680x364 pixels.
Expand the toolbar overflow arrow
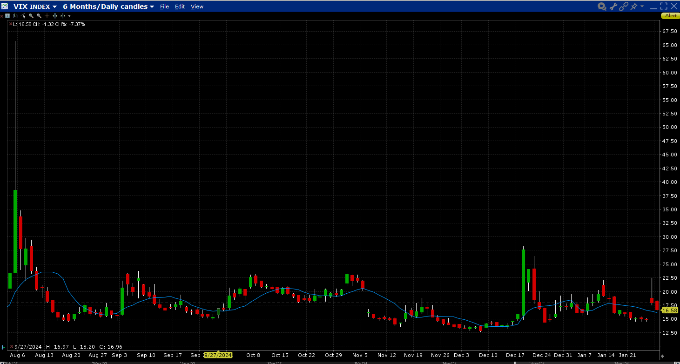[x=69, y=16]
